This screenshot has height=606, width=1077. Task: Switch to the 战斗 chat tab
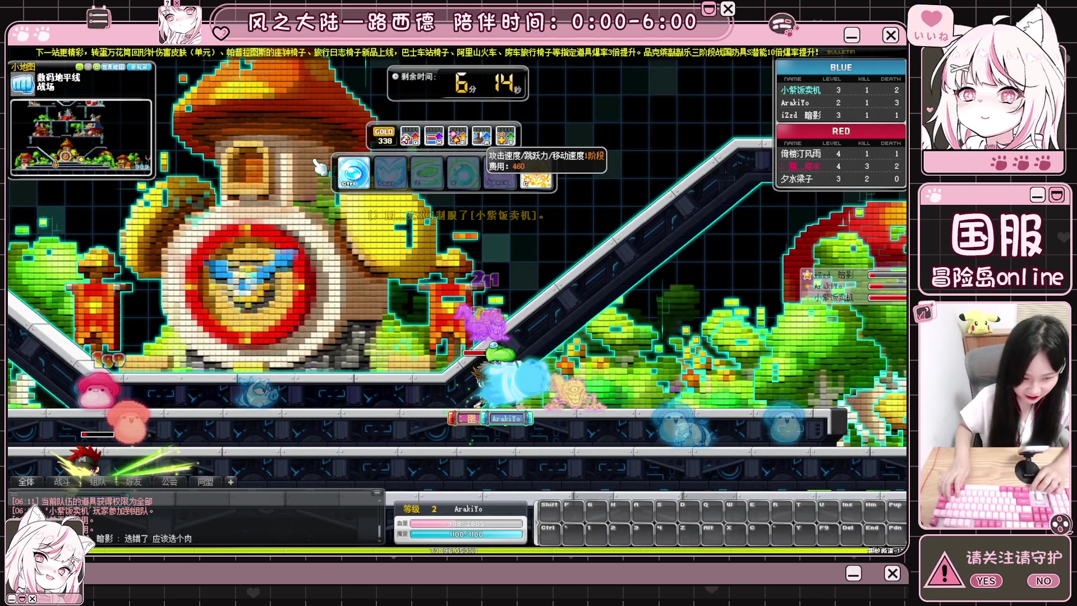(62, 481)
